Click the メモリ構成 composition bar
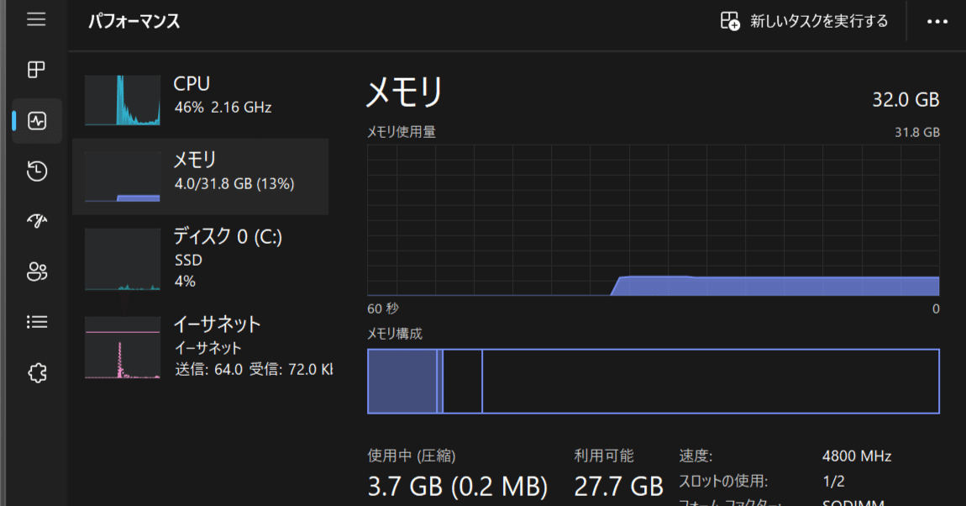Screen dimensions: 966x506 tap(653, 381)
